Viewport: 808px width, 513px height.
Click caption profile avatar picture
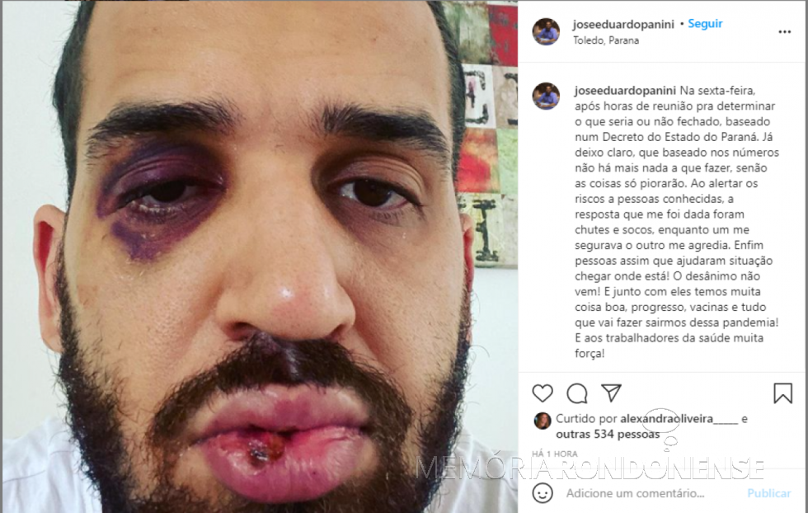pyautogui.click(x=546, y=96)
